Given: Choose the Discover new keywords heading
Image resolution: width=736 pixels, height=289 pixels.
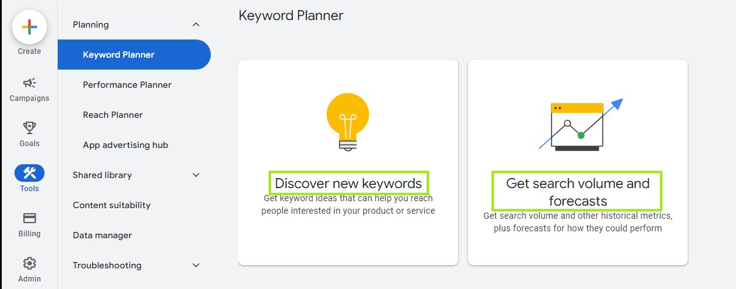Looking at the screenshot, I should tap(348, 183).
